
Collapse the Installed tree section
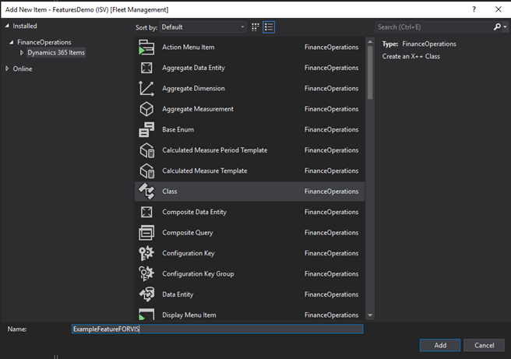8,26
